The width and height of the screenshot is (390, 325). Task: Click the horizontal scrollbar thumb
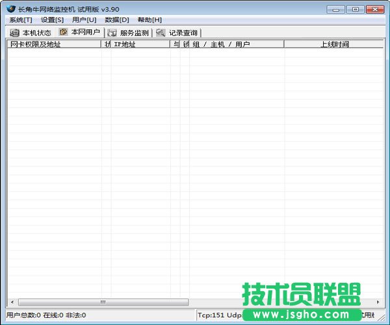[103, 302]
